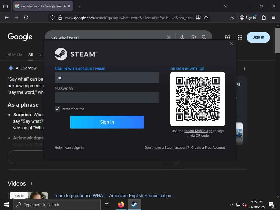Start Google voice search microphone
Image resolution: width=280 pixels, height=210 pixels.
182,37
